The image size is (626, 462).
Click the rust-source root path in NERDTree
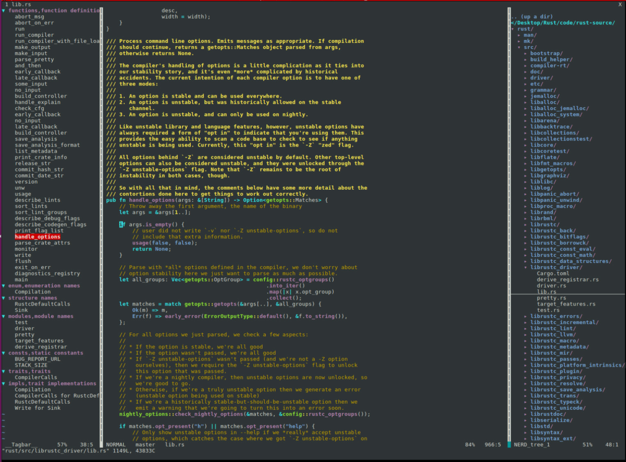(563, 23)
